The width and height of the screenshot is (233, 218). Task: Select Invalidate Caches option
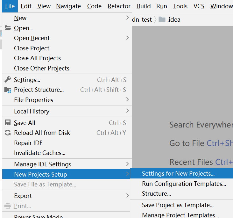point(40,153)
